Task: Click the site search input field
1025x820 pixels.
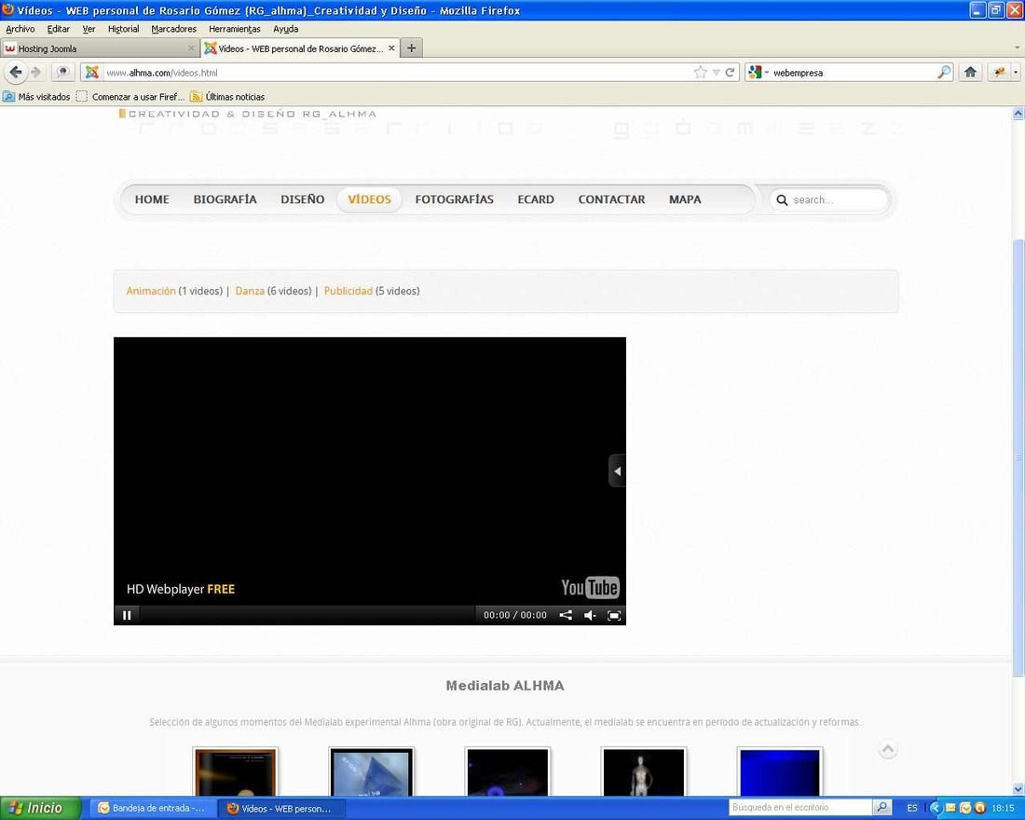Action: tap(829, 200)
